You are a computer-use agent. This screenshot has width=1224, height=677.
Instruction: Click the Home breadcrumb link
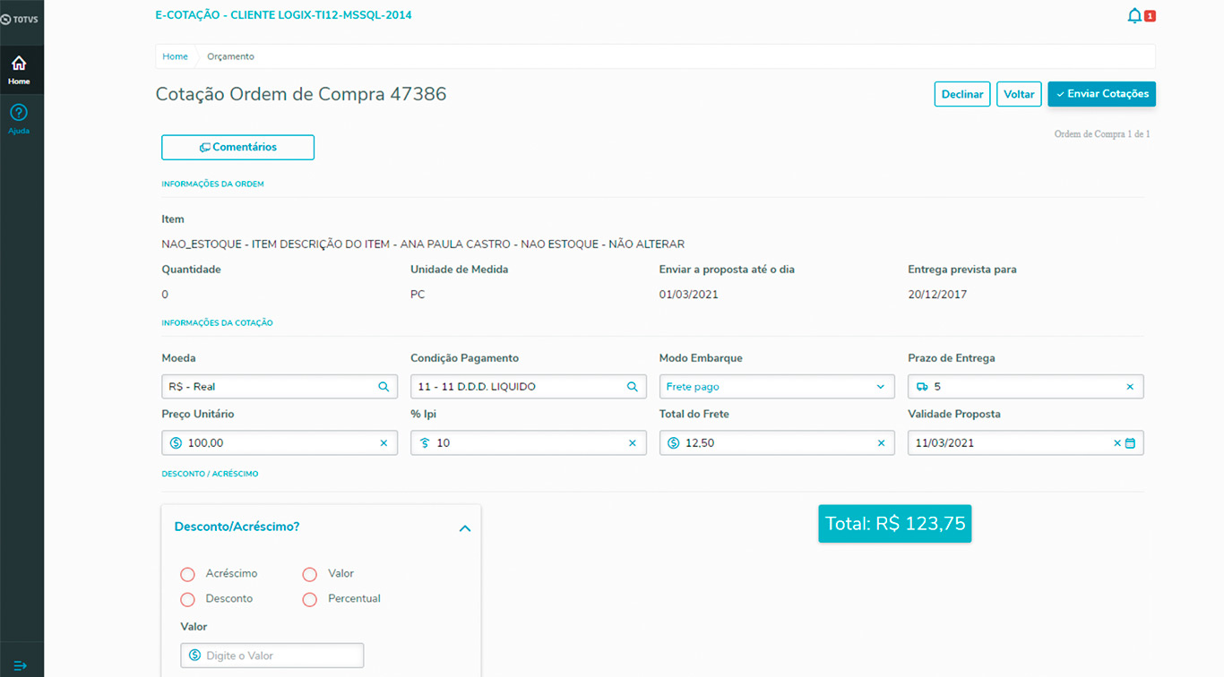[175, 56]
